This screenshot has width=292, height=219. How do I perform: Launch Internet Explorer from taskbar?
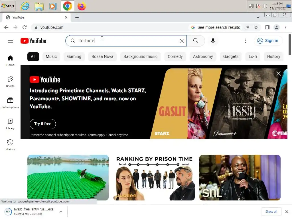[25, 6]
